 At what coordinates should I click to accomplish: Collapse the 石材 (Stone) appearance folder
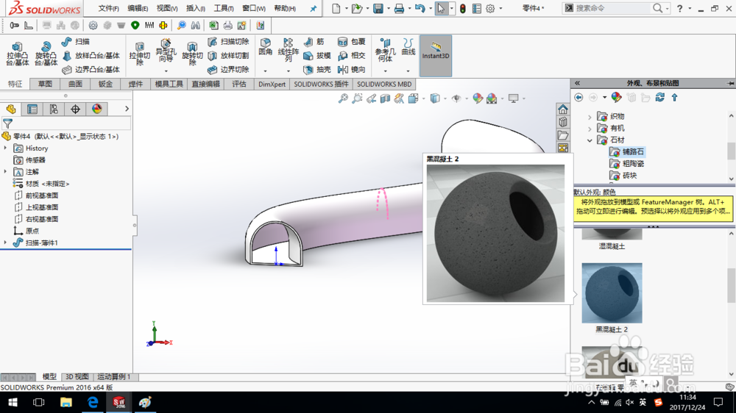[x=590, y=140]
